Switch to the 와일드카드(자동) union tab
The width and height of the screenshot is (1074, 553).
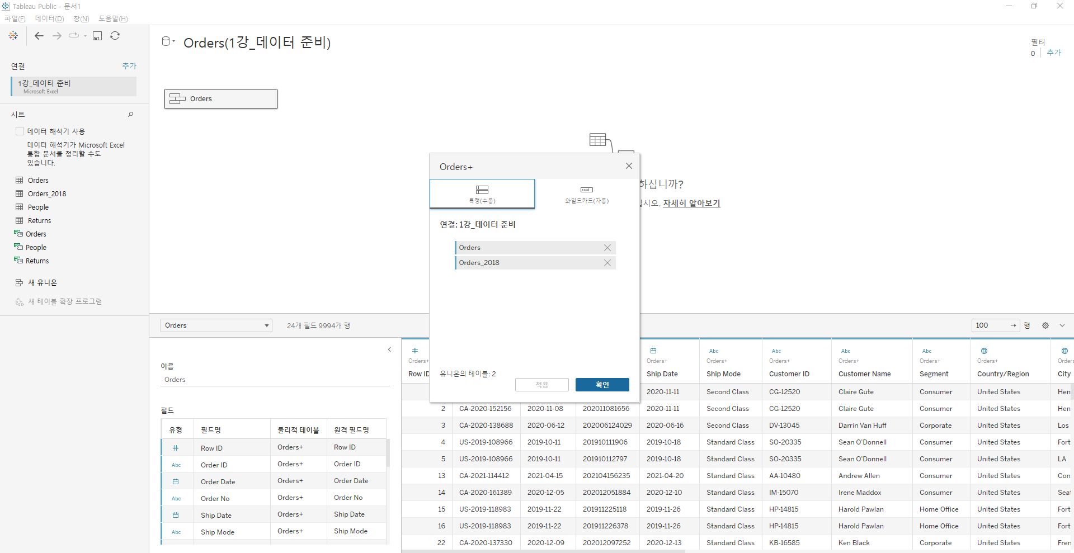coord(587,193)
